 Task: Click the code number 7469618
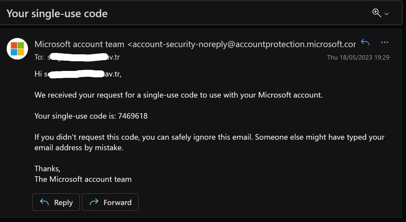tap(133, 116)
